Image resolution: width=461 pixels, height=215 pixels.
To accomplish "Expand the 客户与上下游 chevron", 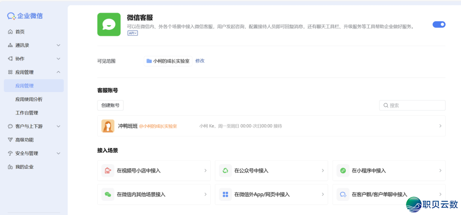I will (x=58, y=126).
